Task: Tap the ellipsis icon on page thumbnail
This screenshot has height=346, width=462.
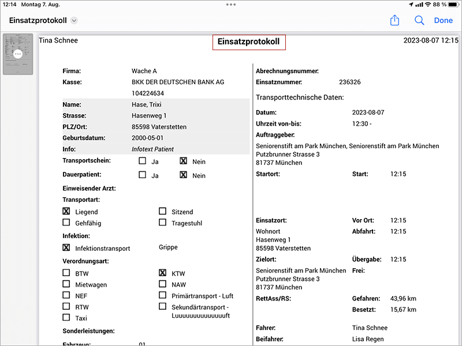Action: 18,54
